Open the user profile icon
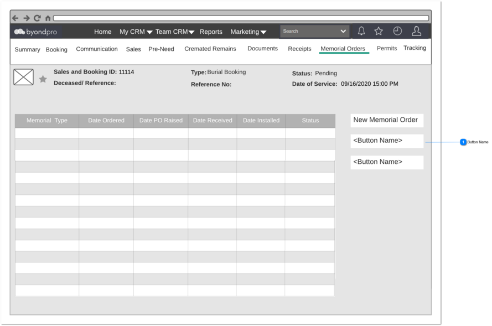Viewport: 492px width, 326px height. (416, 31)
